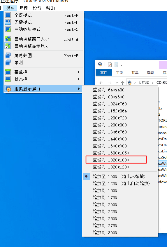Click the 屏幕截图 camera icon
The width and height of the screenshot is (167, 247).
[x=8, y=55]
